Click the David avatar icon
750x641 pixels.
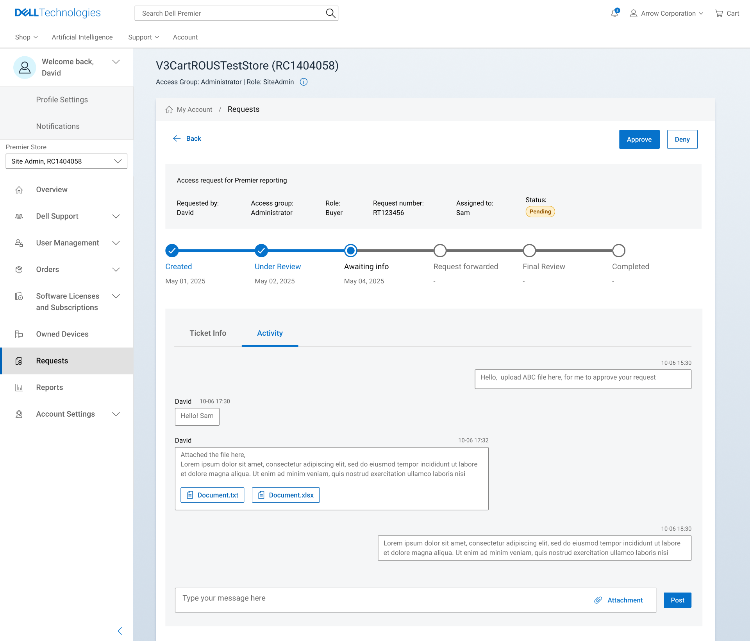(x=25, y=67)
